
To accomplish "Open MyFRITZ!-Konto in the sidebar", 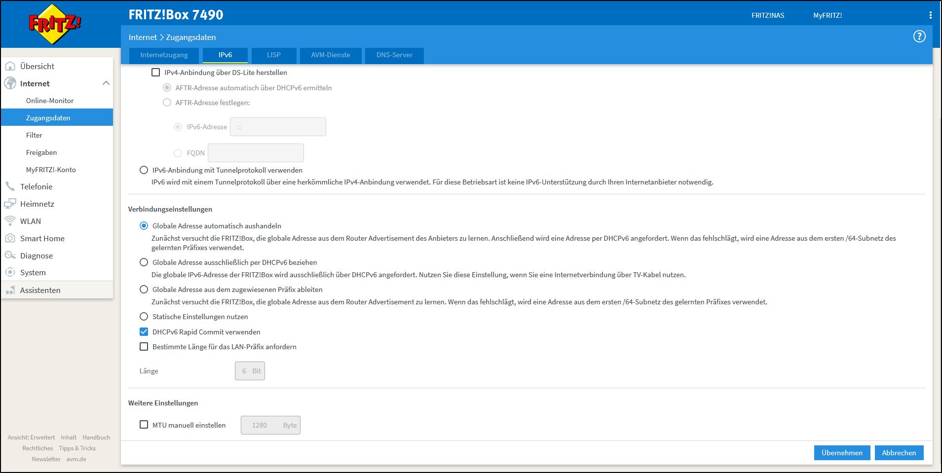I will [51, 170].
